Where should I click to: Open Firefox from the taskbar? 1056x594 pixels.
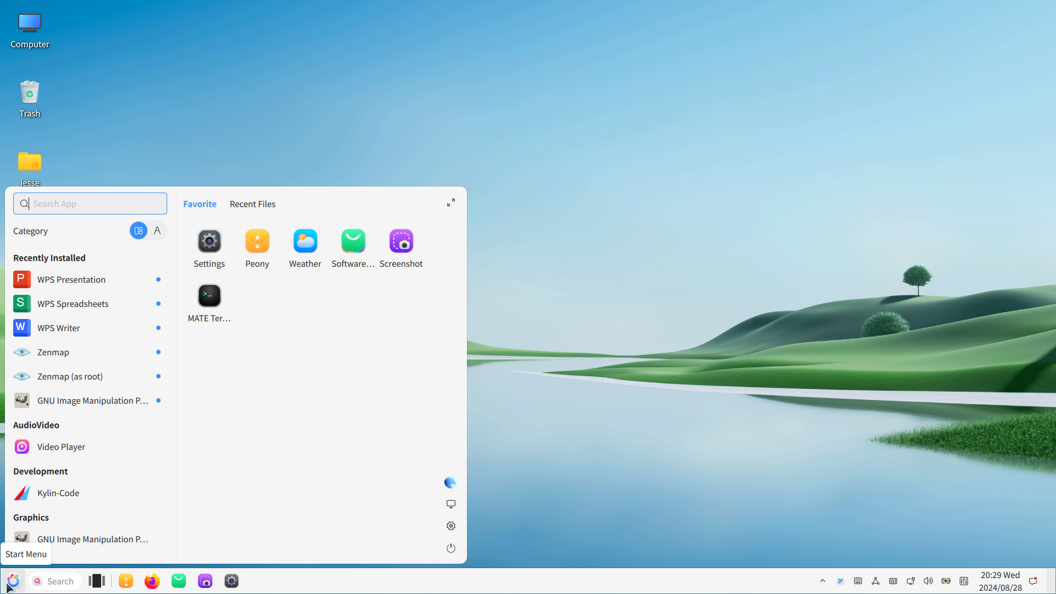(152, 581)
